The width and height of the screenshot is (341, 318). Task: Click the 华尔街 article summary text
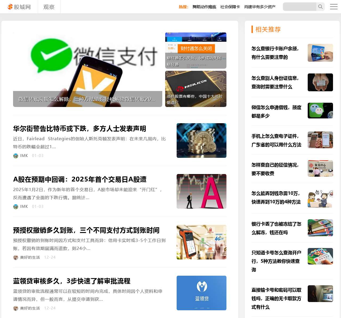pos(90,143)
